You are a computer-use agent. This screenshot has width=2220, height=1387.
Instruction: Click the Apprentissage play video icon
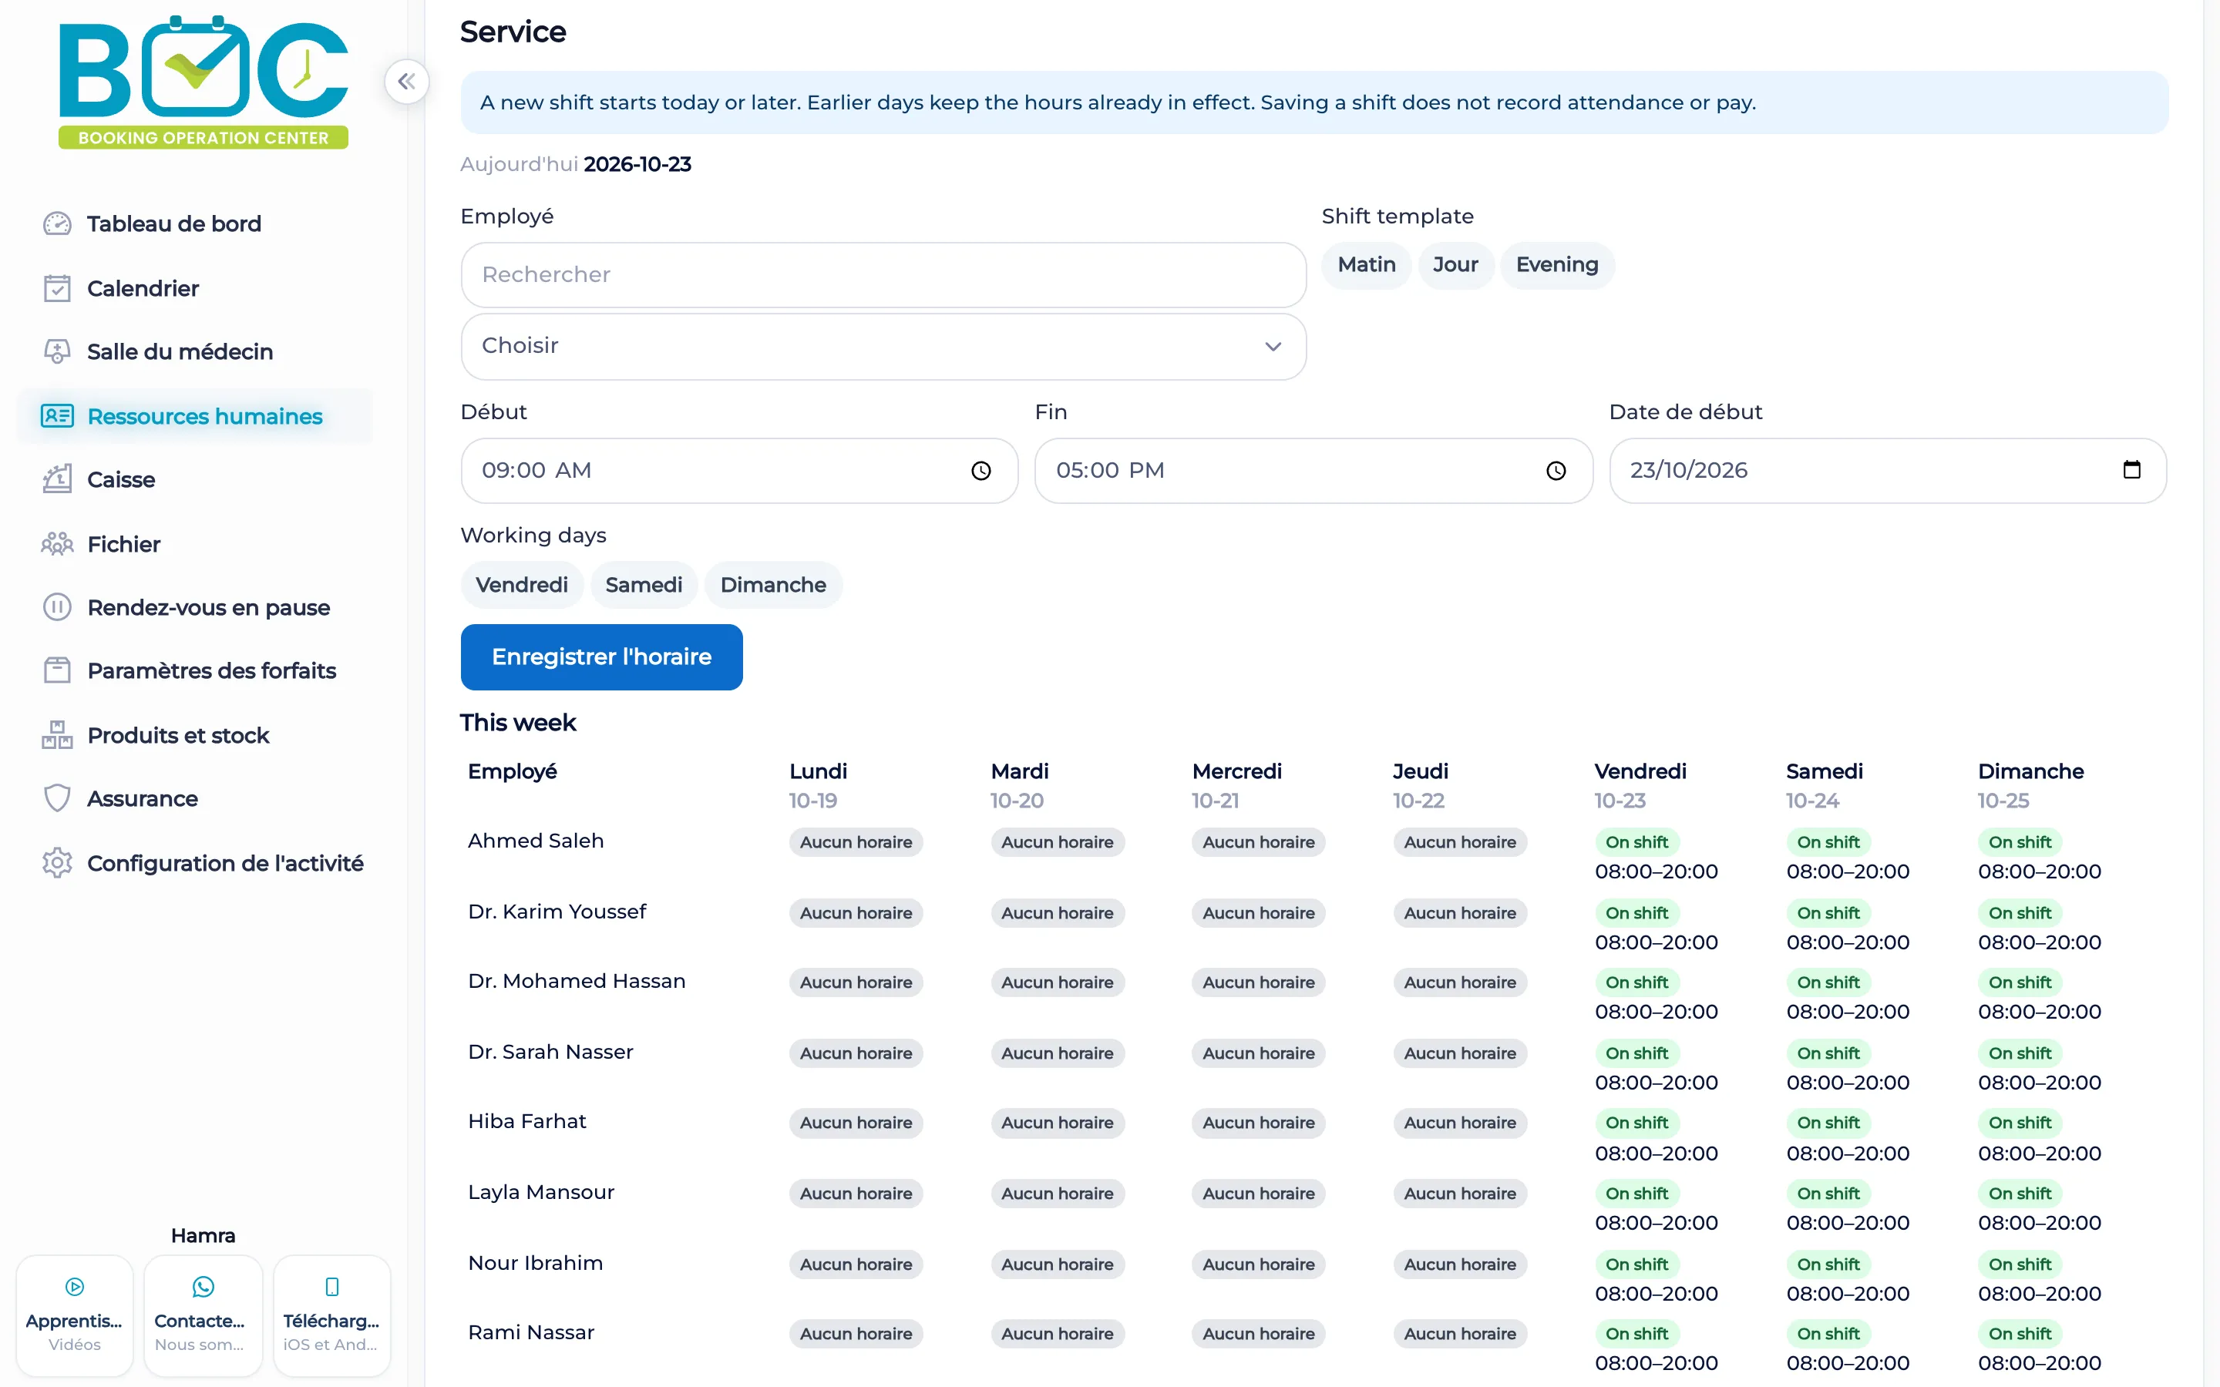tap(76, 1287)
